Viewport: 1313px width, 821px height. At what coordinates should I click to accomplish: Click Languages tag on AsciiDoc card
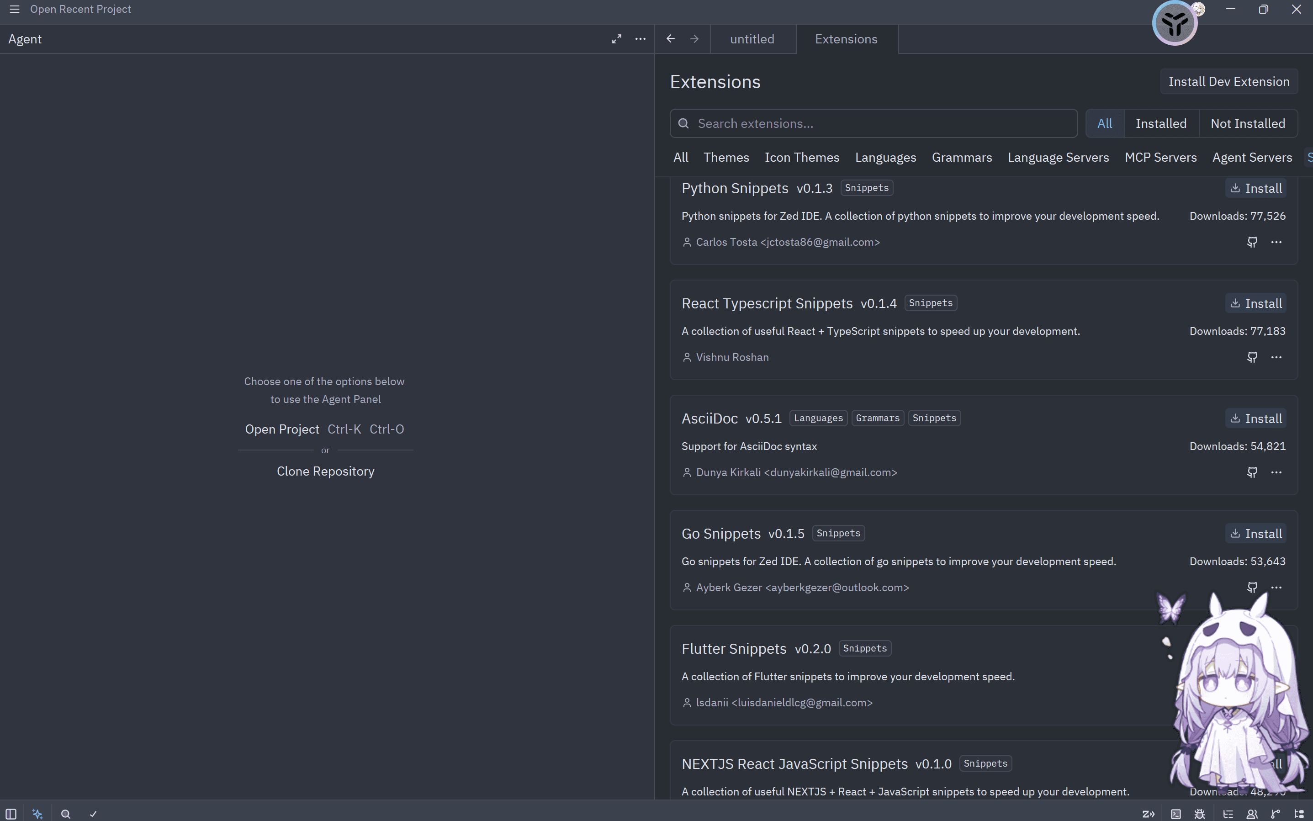tap(818, 418)
